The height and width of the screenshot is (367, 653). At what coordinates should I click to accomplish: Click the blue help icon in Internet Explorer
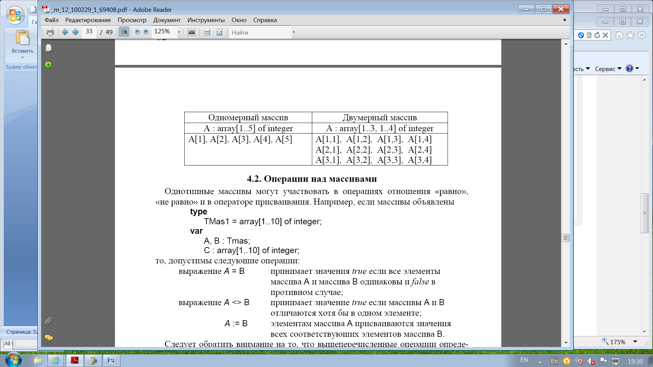(630, 69)
